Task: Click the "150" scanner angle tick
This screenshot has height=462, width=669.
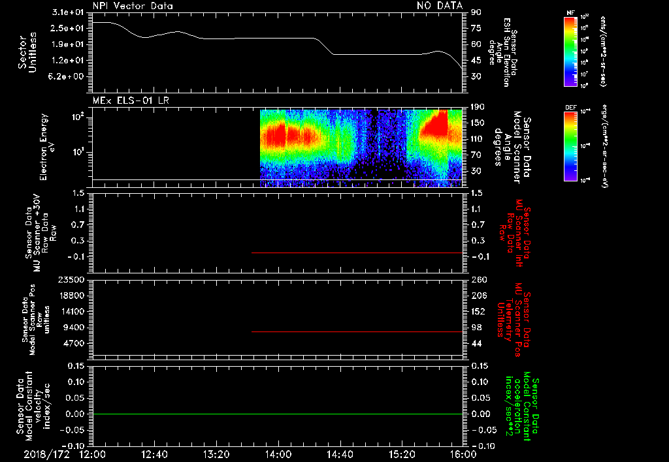Action: [478, 123]
